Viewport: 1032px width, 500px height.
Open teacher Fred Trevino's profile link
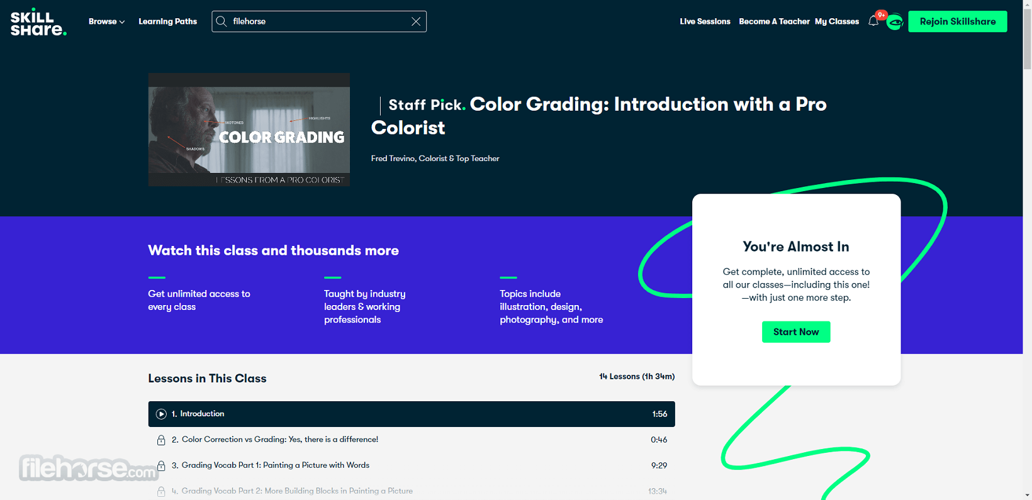435,158
